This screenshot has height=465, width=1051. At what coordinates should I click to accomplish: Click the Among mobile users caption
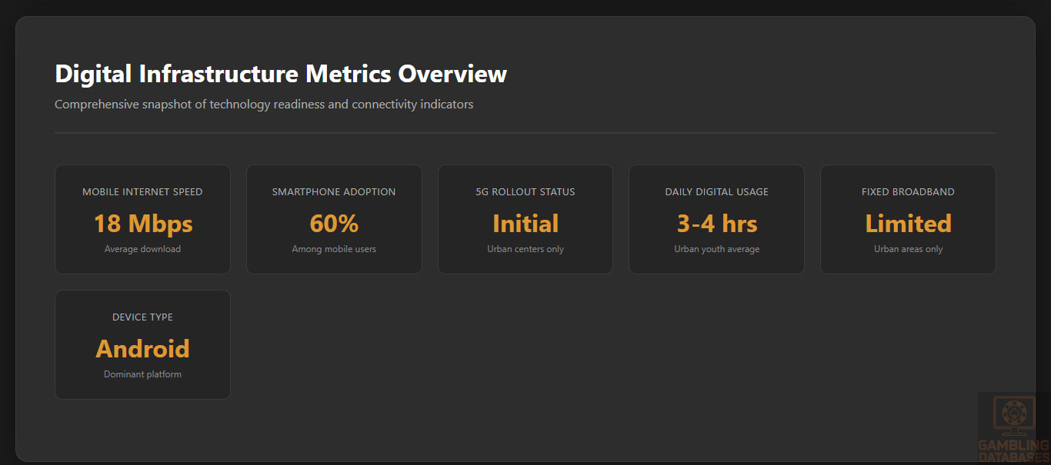334,249
